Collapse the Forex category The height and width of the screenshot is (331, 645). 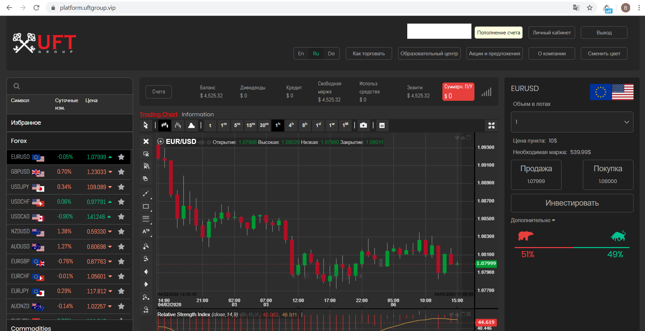click(70, 141)
